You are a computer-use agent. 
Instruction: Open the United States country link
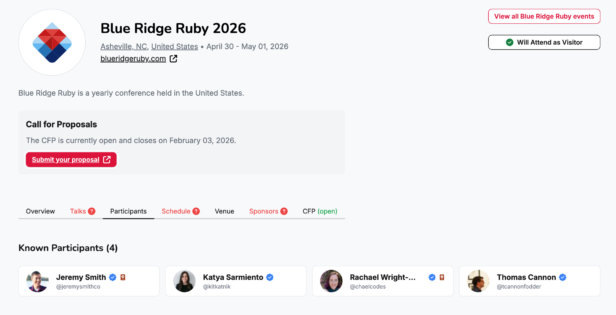(174, 46)
